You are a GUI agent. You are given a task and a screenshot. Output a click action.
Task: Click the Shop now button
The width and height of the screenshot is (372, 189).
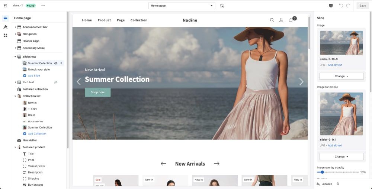point(97,92)
